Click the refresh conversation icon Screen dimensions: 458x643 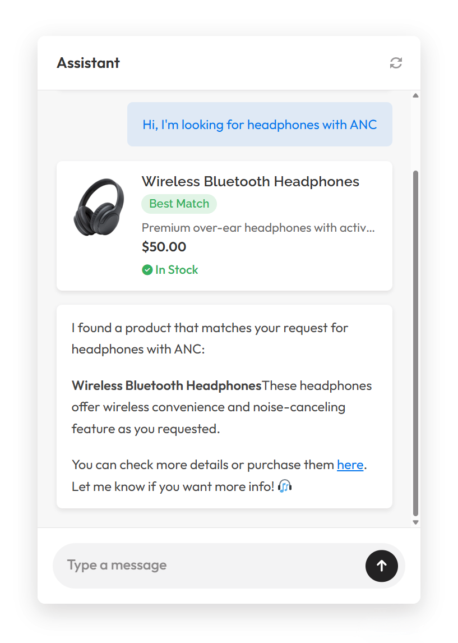tap(396, 63)
